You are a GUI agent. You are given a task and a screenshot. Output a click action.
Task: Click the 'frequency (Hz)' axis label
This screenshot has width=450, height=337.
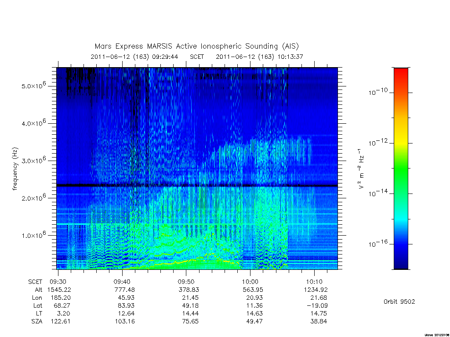coord(15,169)
